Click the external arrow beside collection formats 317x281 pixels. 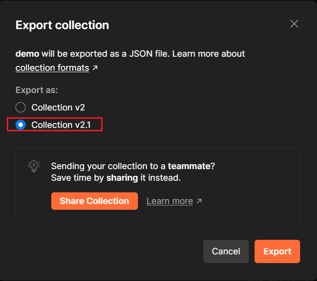[x=95, y=68]
